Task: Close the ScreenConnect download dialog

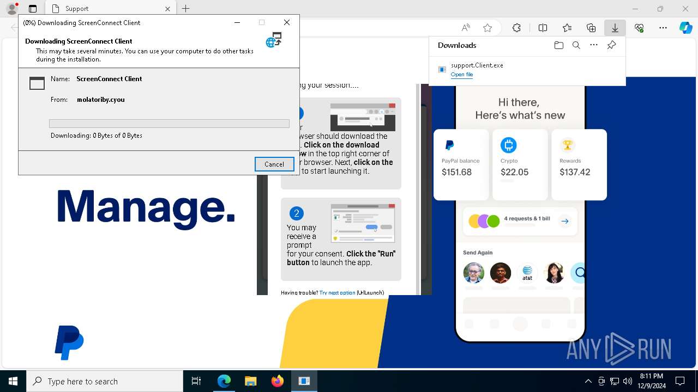Action: point(287,22)
